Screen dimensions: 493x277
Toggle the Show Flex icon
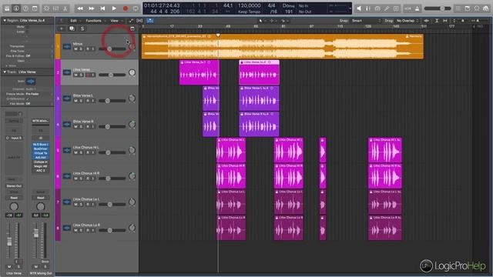(x=139, y=21)
